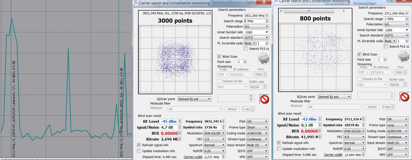Screen dimensions: 412x160
Task: Click the 800 points constellation plot
Action: [x=315, y=58]
